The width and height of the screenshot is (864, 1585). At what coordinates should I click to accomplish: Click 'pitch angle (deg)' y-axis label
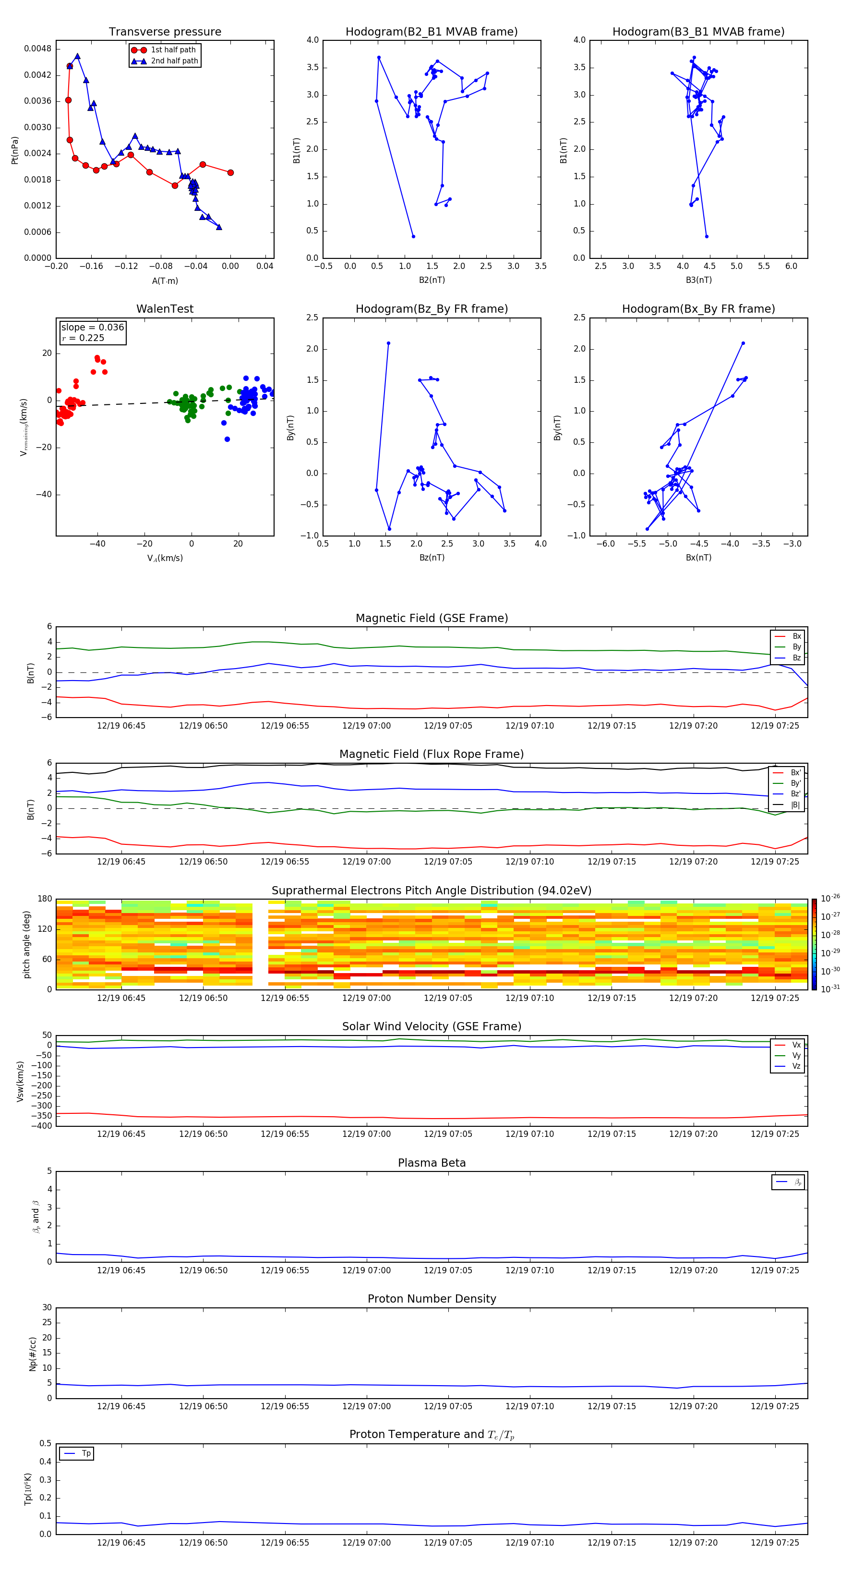coord(26,944)
